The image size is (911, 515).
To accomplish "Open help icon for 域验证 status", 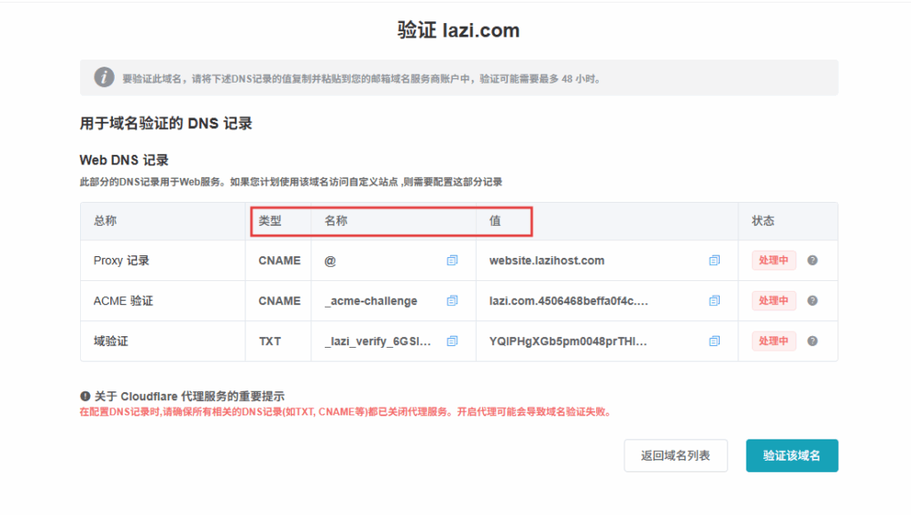I will tap(812, 341).
